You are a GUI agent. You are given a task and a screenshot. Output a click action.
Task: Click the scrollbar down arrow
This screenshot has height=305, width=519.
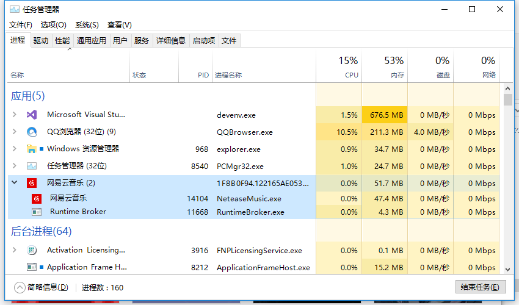click(x=508, y=269)
